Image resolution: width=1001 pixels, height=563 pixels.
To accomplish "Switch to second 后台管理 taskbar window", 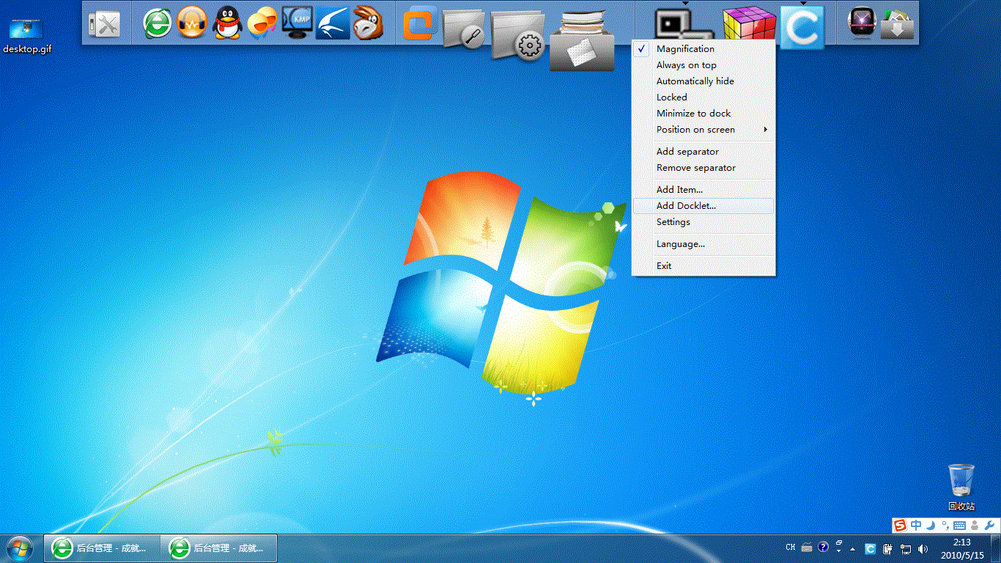I will click(x=219, y=548).
